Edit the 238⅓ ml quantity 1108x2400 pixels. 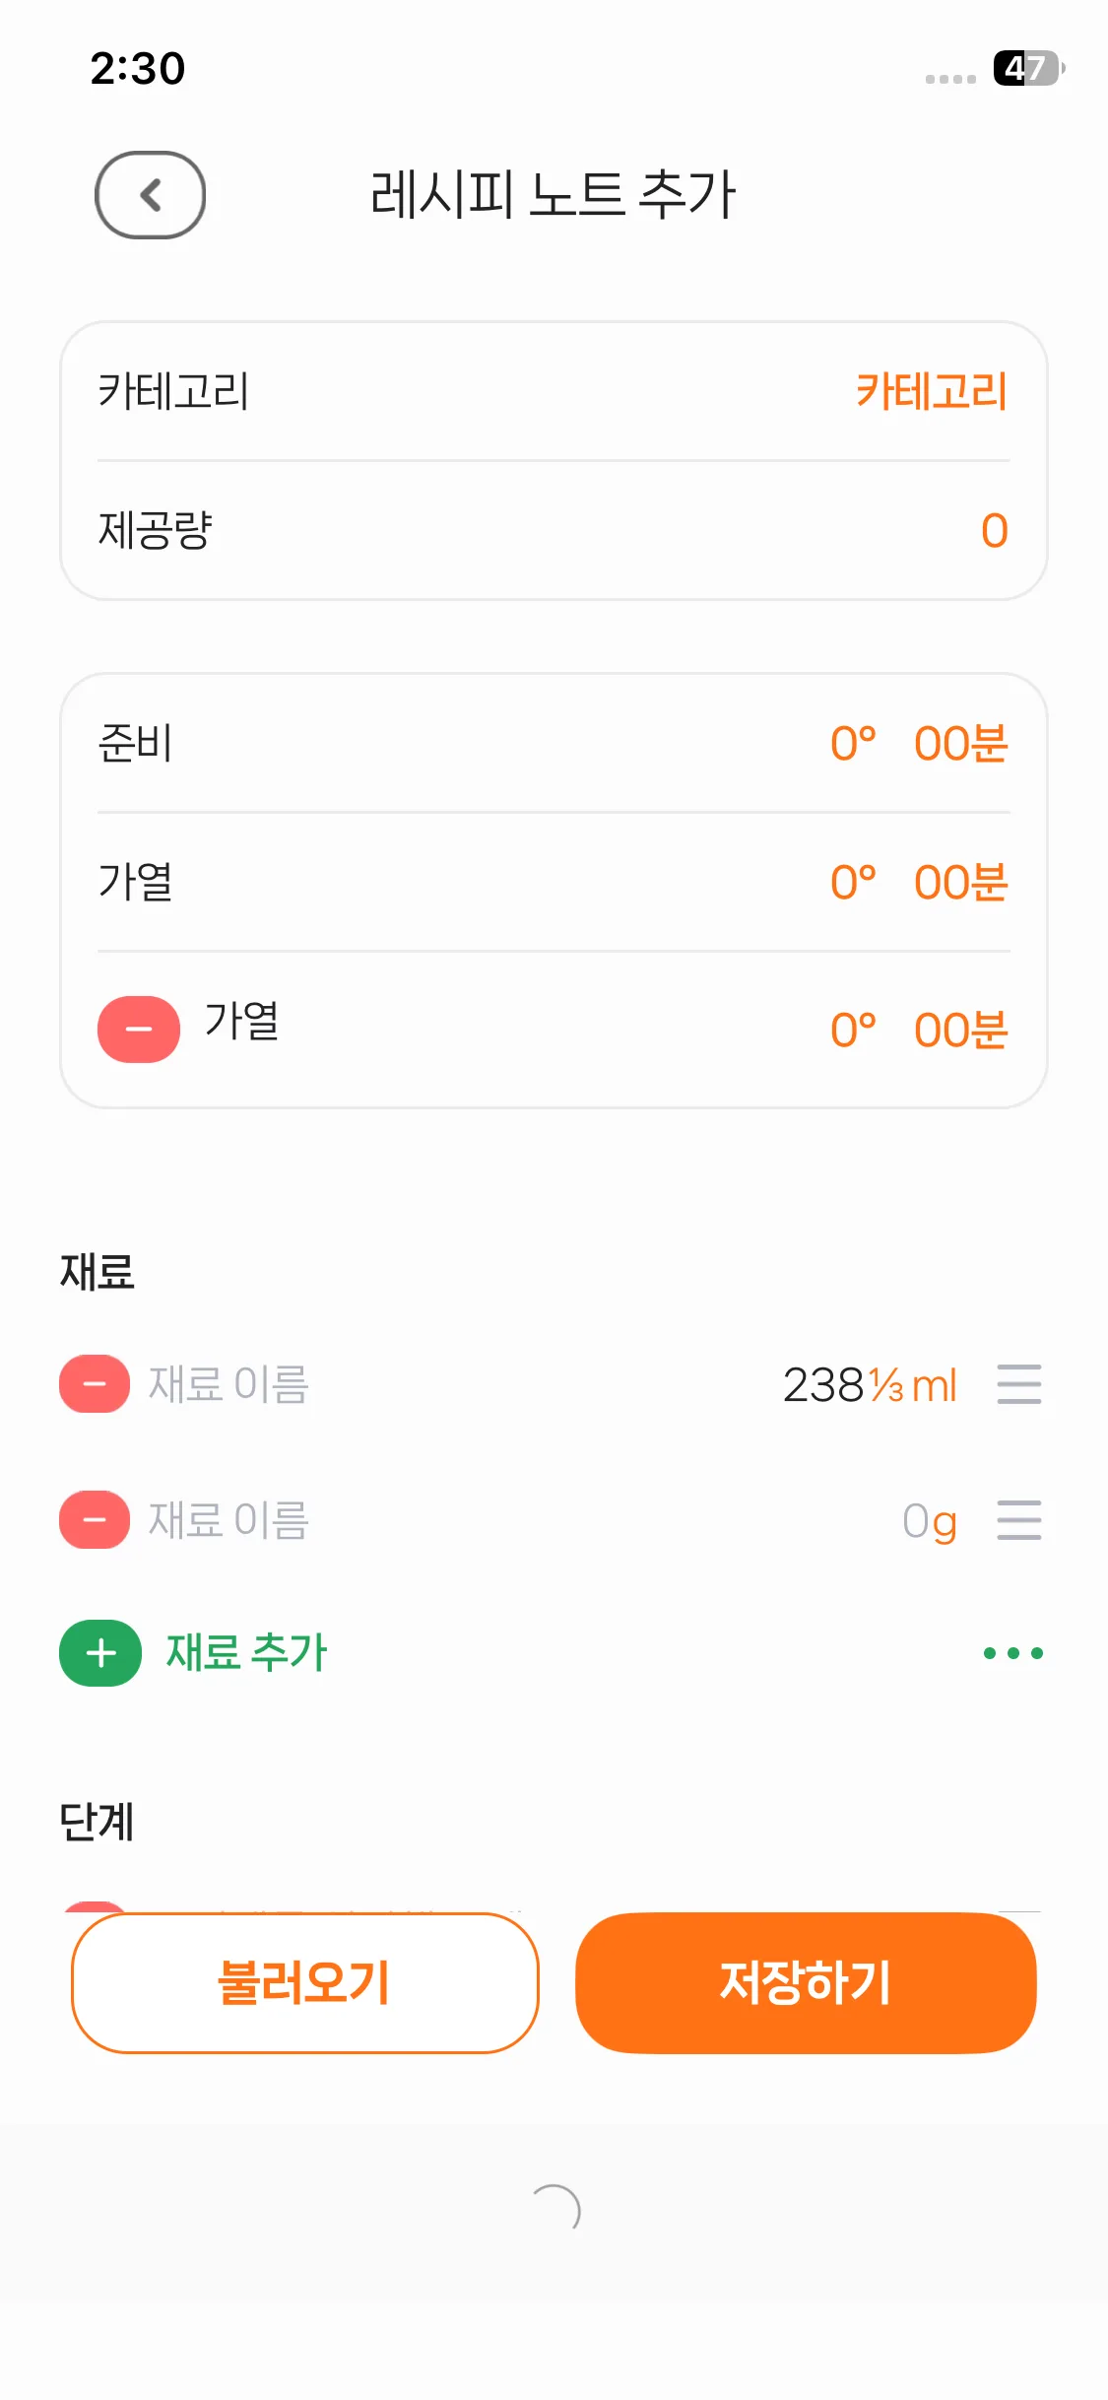click(869, 1385)
